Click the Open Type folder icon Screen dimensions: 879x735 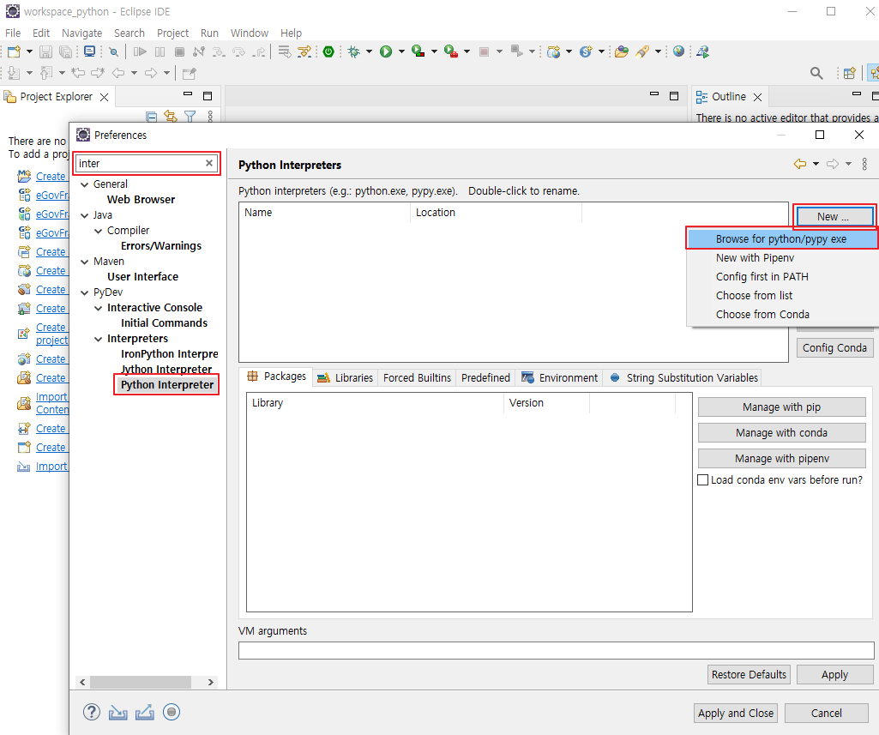(621, 51)
